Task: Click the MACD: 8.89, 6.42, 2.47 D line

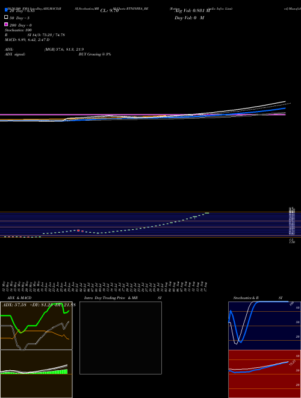Action: (x=27, y=40)
